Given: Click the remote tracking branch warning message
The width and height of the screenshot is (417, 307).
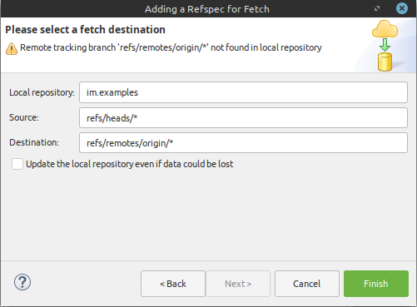Looking at the screenshot, I should coord(171,47).
